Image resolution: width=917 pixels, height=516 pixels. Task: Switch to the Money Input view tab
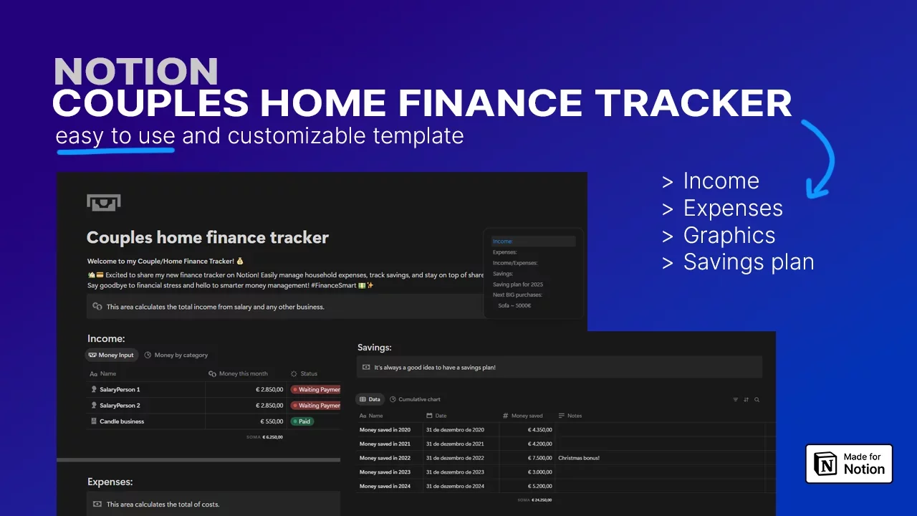click(112, 355)
